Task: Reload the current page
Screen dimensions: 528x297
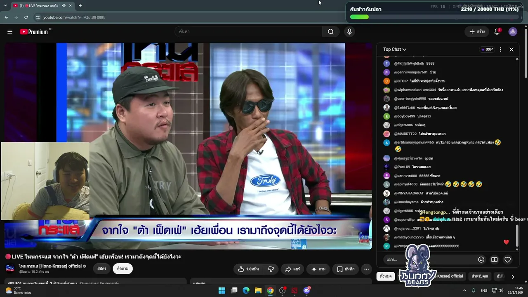Action: (26, 17)
